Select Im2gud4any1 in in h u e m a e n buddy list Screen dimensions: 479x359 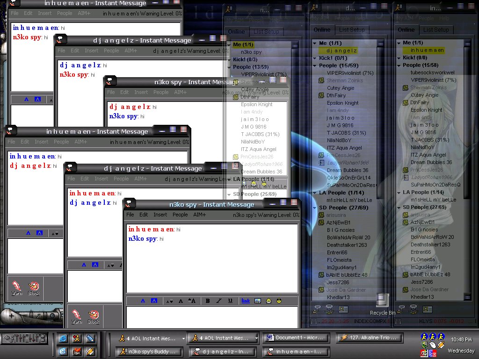[x=426, y=267]
